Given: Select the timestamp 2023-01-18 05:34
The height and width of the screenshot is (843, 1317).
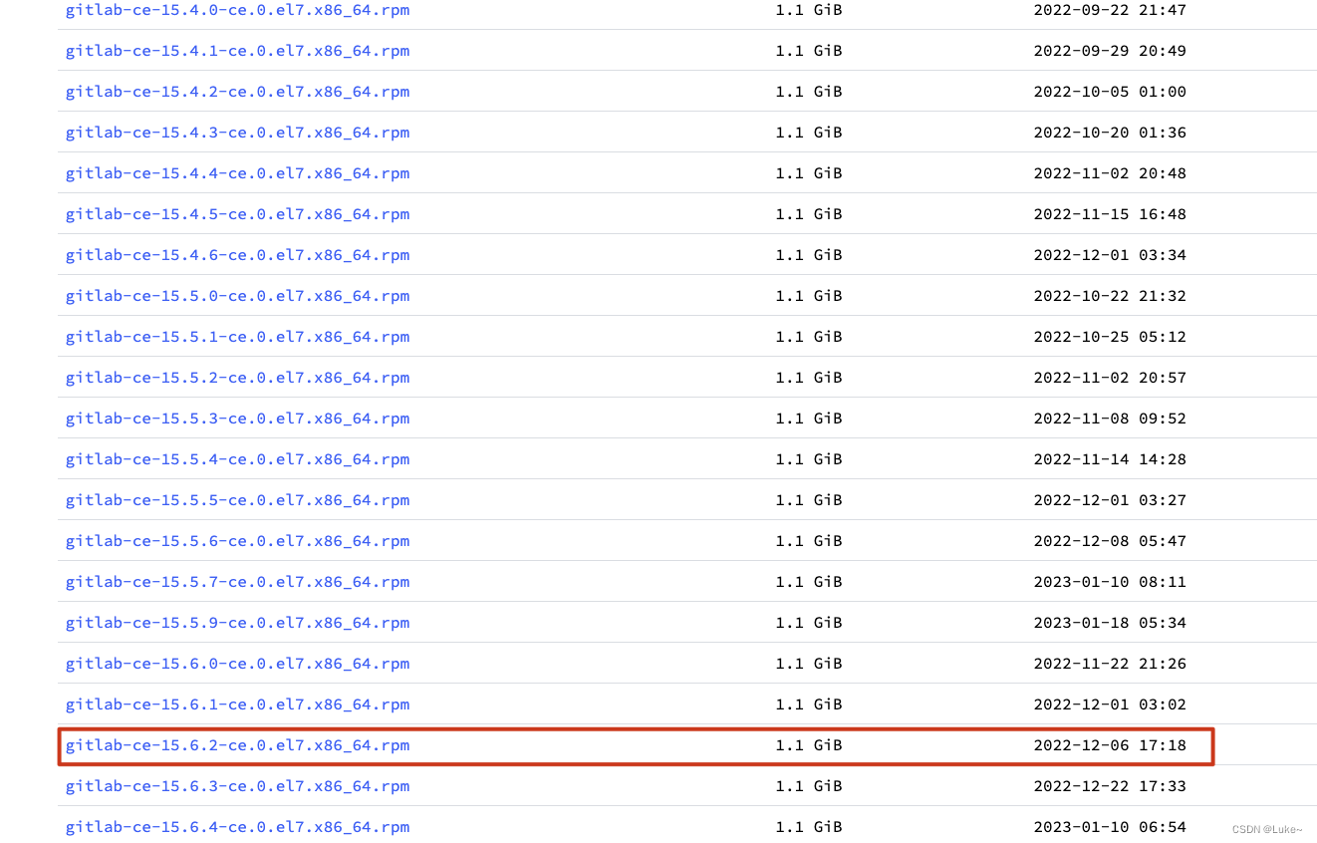Looking at the screenshot, I should [1110, 623].
